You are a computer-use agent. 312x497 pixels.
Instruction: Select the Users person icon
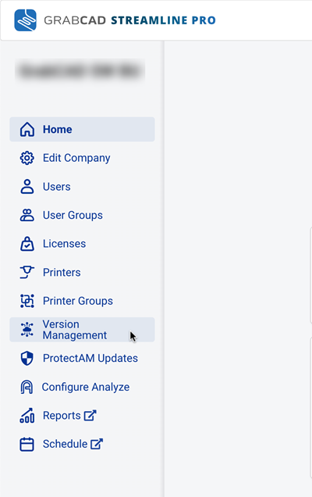(27, 186)
